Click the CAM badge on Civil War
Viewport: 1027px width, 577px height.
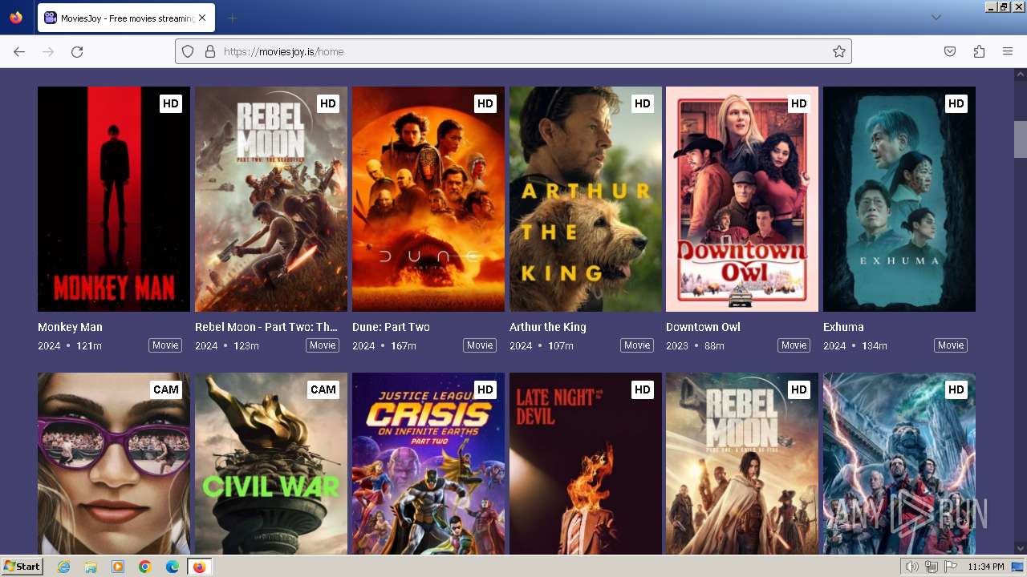[323, 389]
